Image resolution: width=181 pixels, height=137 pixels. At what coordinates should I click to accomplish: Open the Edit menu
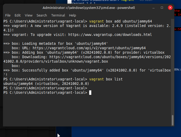(x=18, y=15)
